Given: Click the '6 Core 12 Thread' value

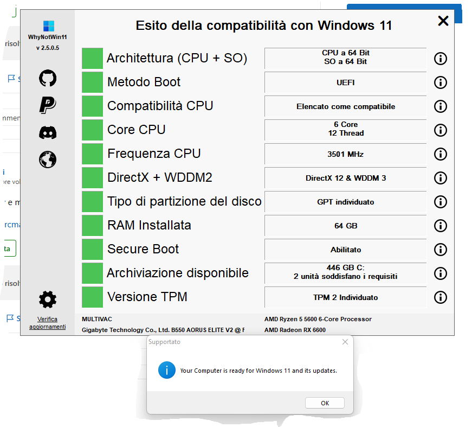Looking at the screenshot, I should click(346, 129).
